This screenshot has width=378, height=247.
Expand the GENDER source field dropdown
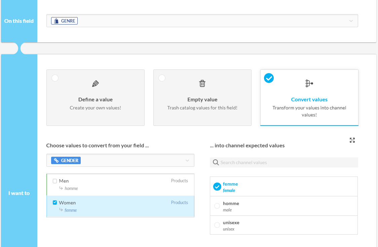click(187, 160)
